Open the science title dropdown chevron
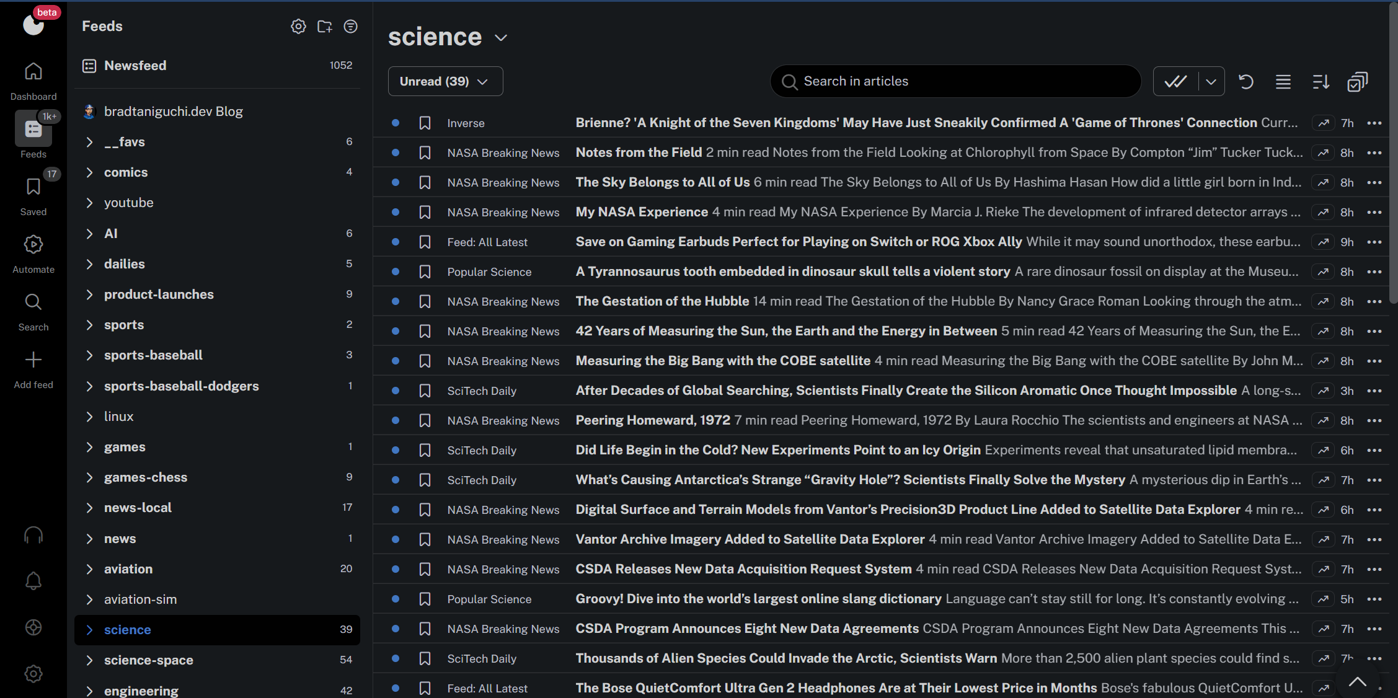The height and width of the screenshot is (698, 1398). 501,38
